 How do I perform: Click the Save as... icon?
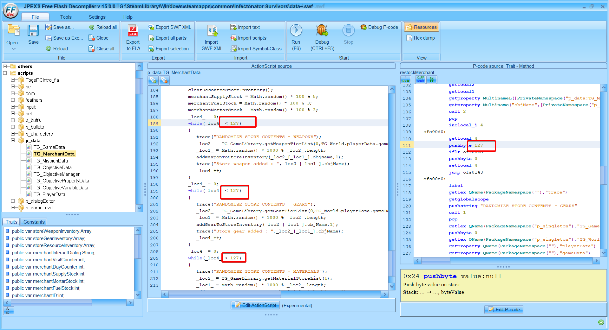(48, 27)
